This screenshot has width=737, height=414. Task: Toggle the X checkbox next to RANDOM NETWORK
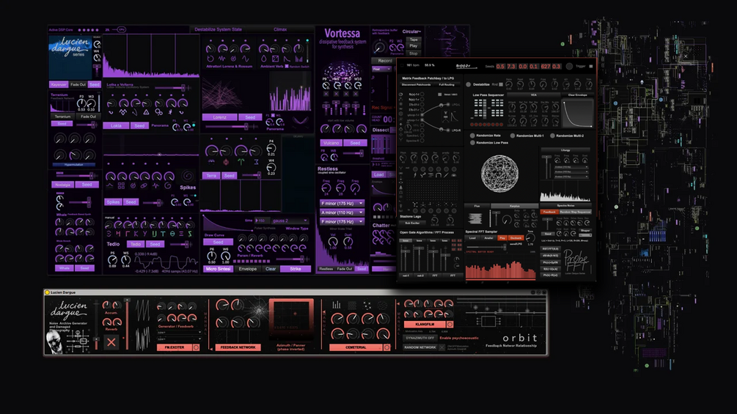(441, 347)
